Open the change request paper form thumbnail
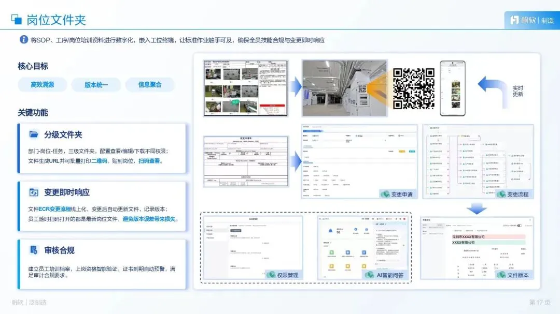 (x=246, y=161)
